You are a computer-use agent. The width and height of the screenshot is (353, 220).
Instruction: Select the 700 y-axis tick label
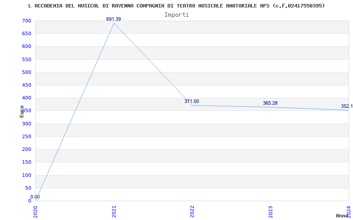[26, 21]
